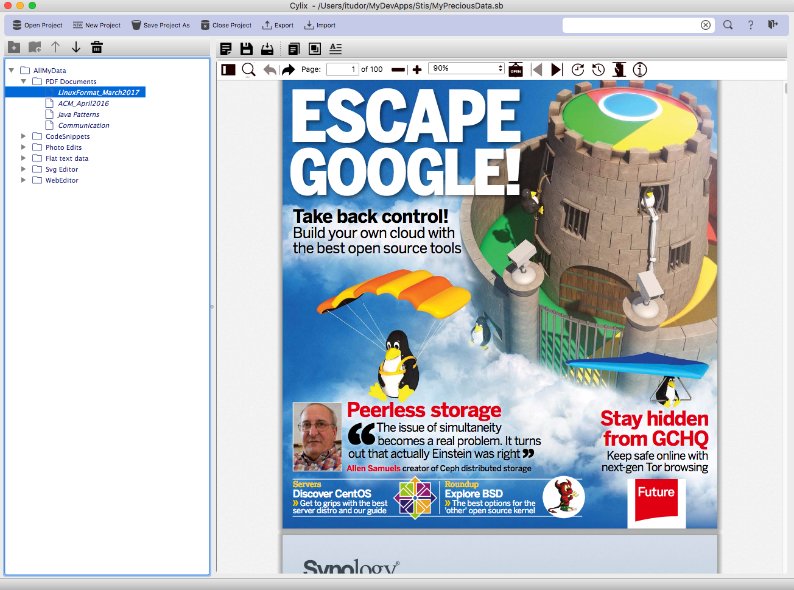794x590 pixels.
Task: Click Save Project As
Action: click(x=161, y=25)
